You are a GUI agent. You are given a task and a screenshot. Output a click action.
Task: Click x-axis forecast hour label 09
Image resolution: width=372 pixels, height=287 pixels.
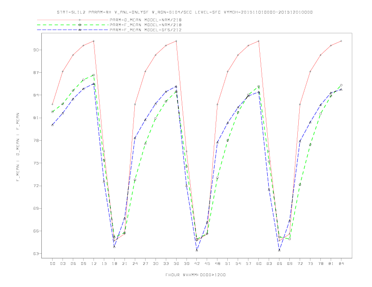coord(83,264)
